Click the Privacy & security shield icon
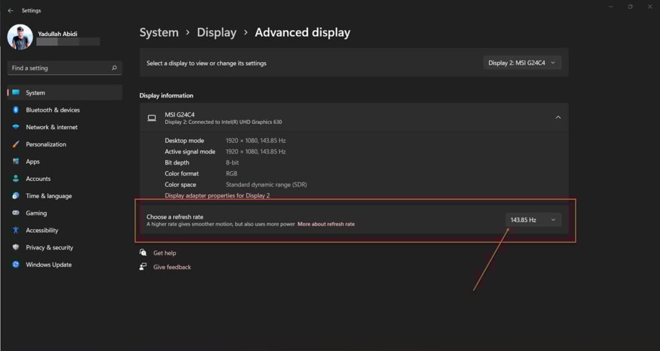 [x=16, y=247]
